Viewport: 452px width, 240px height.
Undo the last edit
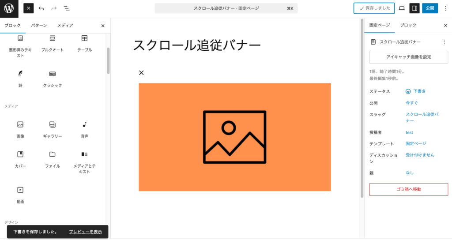pos(41,8)
